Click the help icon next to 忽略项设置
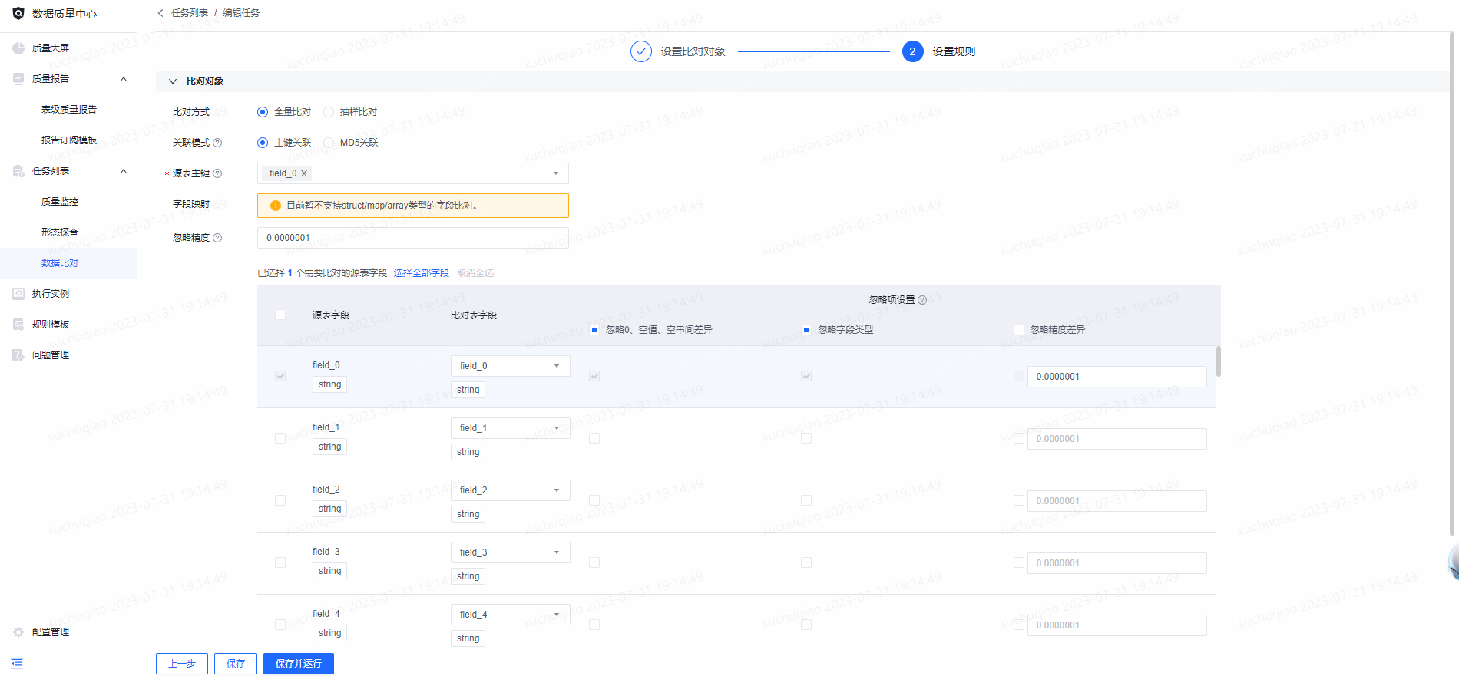Viewport: 1459px width, 676px height. pos(922,300)
